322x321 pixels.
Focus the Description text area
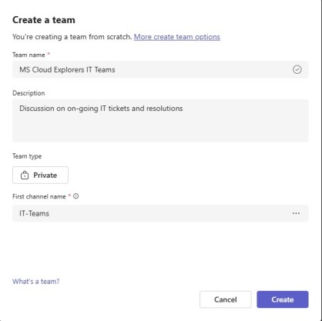click(160, 121)
